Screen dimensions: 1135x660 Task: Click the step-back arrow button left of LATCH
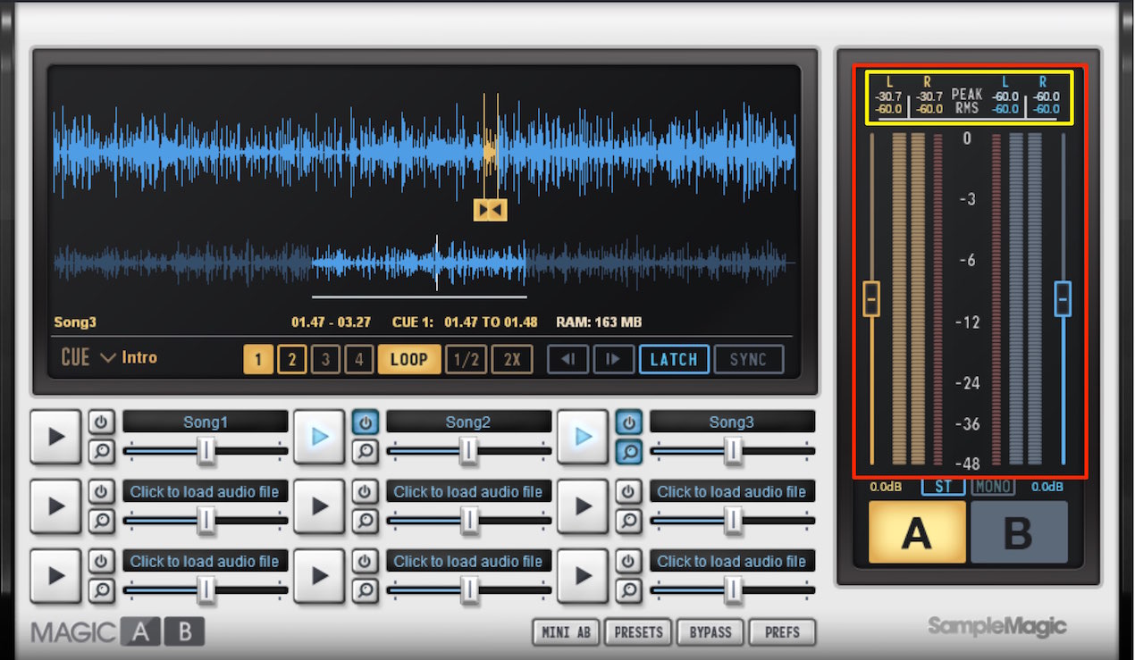click(567, 359)
